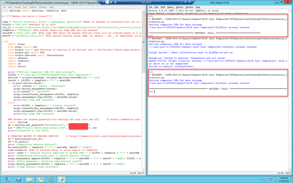
Task: Open the editor Window menu
Action: coord(43,7)
